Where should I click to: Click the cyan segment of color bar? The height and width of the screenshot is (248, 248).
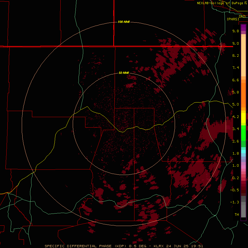(243, 151)
